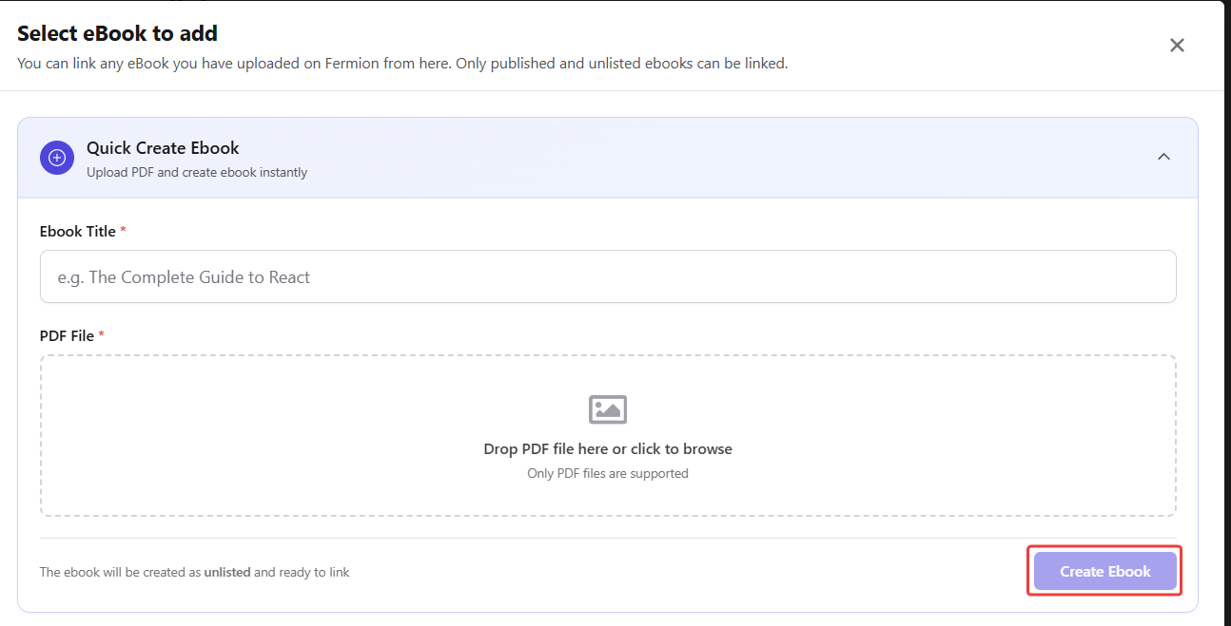Collapse the Quick Create Ebook section chevron
Image resolution: width=1231 pixels, height=626 pixels.
click(x=1163, y=157)
